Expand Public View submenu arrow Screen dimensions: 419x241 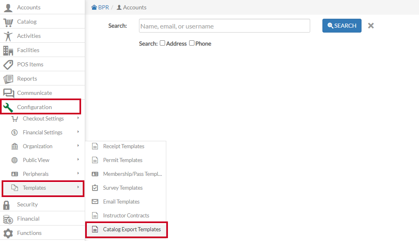(x=78, y=160)
